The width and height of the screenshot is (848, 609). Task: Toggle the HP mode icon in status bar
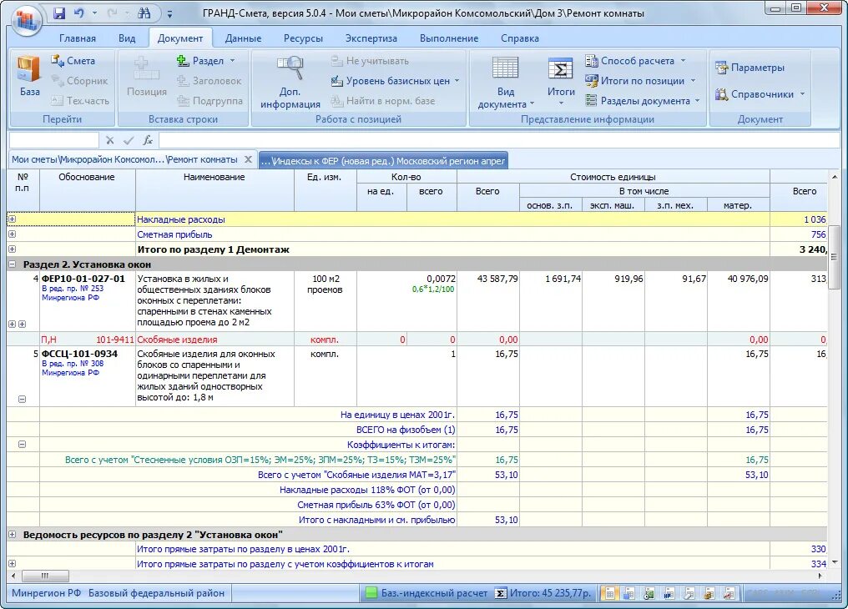[x=669, y=593]
